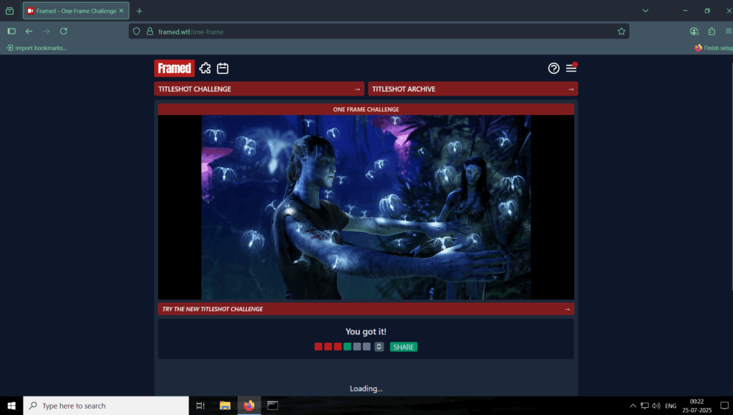Open a new browser tab
The image size is (733, 415).
point(140,11)
